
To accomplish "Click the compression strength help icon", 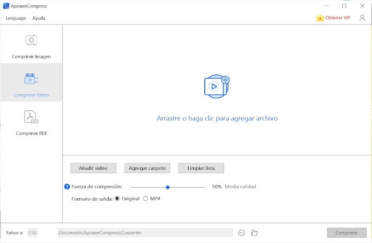I will (67, 187).
